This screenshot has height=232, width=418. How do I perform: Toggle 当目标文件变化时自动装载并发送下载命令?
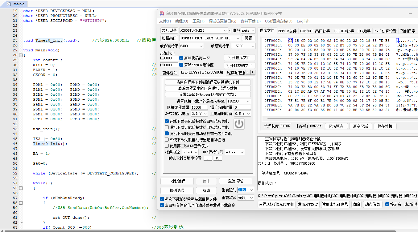pos(162,205)
